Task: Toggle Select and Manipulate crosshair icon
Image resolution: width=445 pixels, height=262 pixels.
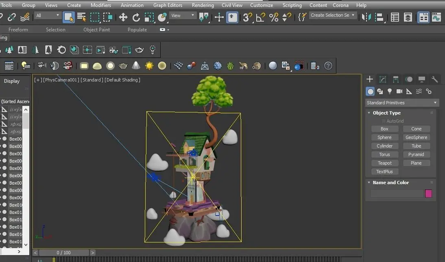Action: (219, 18)
